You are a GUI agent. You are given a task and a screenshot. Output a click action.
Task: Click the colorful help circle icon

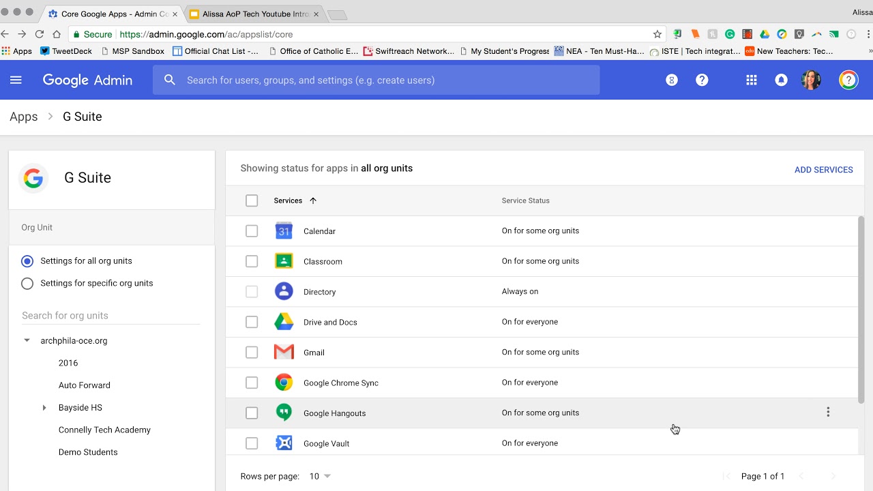coord(848,80)
